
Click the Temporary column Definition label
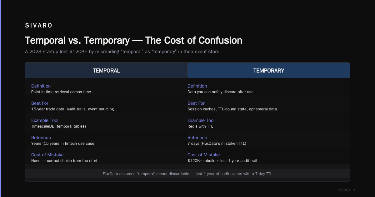[197, 86]
